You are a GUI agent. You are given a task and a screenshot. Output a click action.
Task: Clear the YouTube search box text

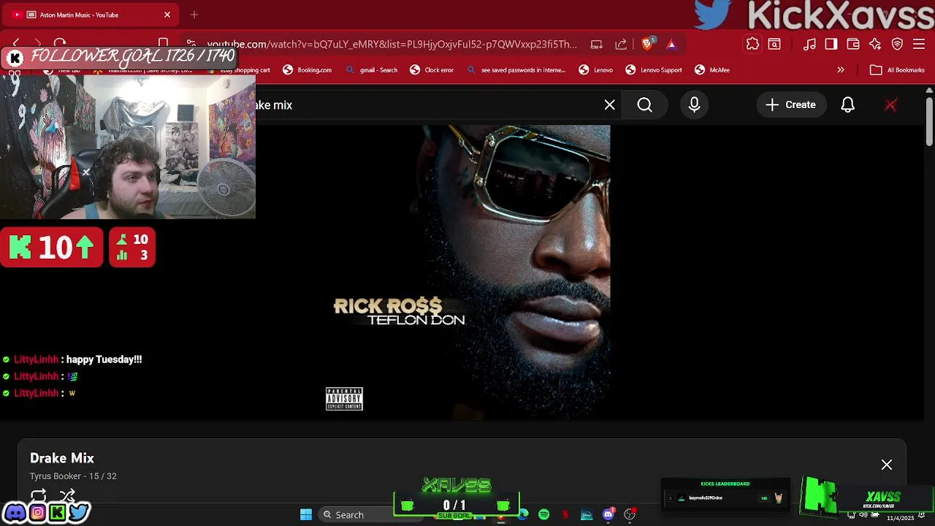click(x=610, y=105)
